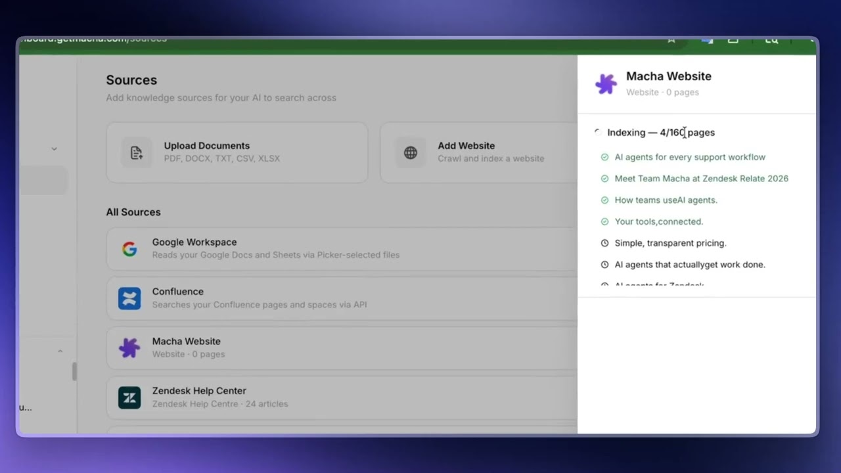Open the 'Confluence' source name
Image resolution: width=841 pixels, height=473 pixels.
(x=178, y=292)
